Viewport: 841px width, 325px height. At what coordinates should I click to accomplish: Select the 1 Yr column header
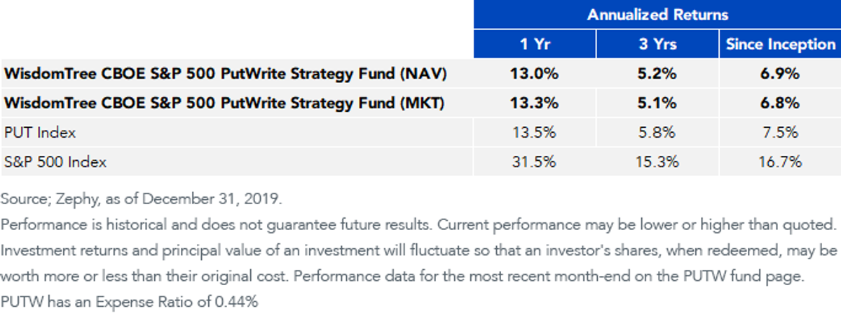pos(535,44)
